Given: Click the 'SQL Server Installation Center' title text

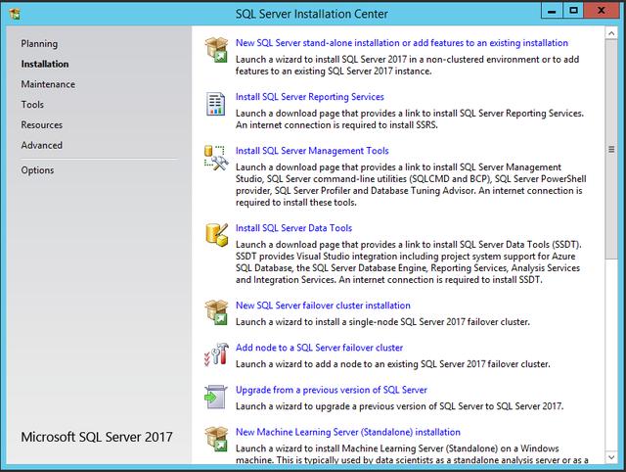Looking at the screenshot, I should (311, 14).
